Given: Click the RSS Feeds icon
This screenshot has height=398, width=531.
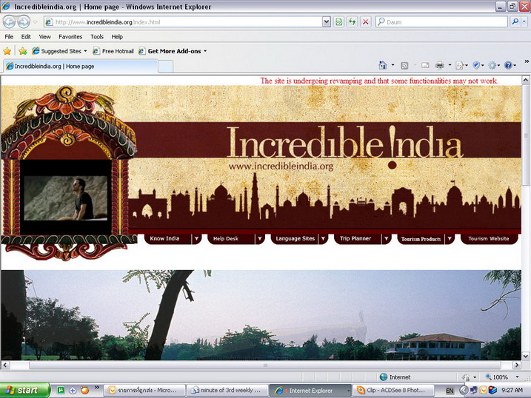Looking at the screenshot, I should click(404, 65).
